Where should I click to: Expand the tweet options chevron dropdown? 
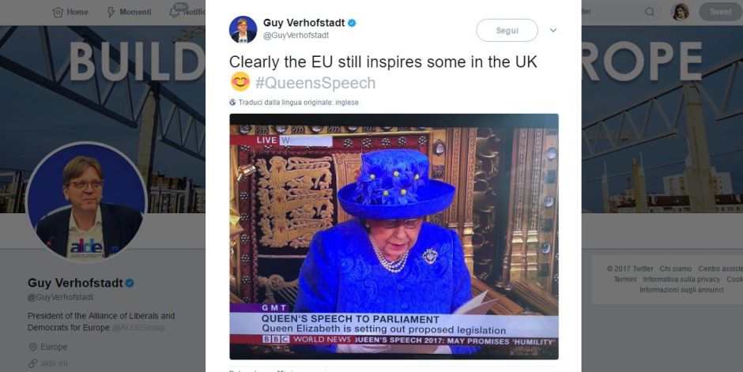click(553, 30)
